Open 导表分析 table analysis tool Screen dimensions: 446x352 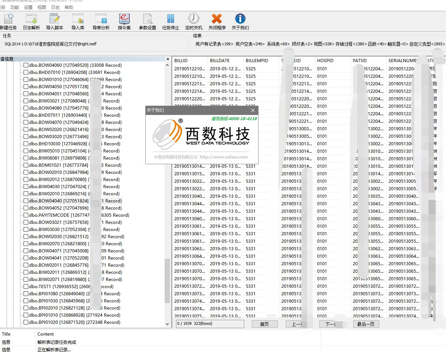pyautogui.click(x=101, y=21)
